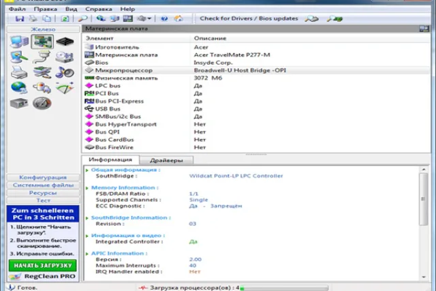Click the arrow beside Memory Information

point(87,188)
